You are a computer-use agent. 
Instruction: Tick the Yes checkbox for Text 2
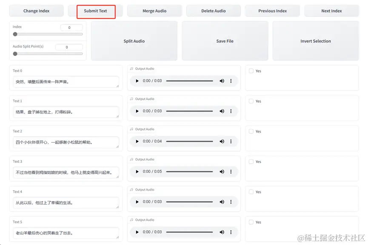click(x=251, y=132)
